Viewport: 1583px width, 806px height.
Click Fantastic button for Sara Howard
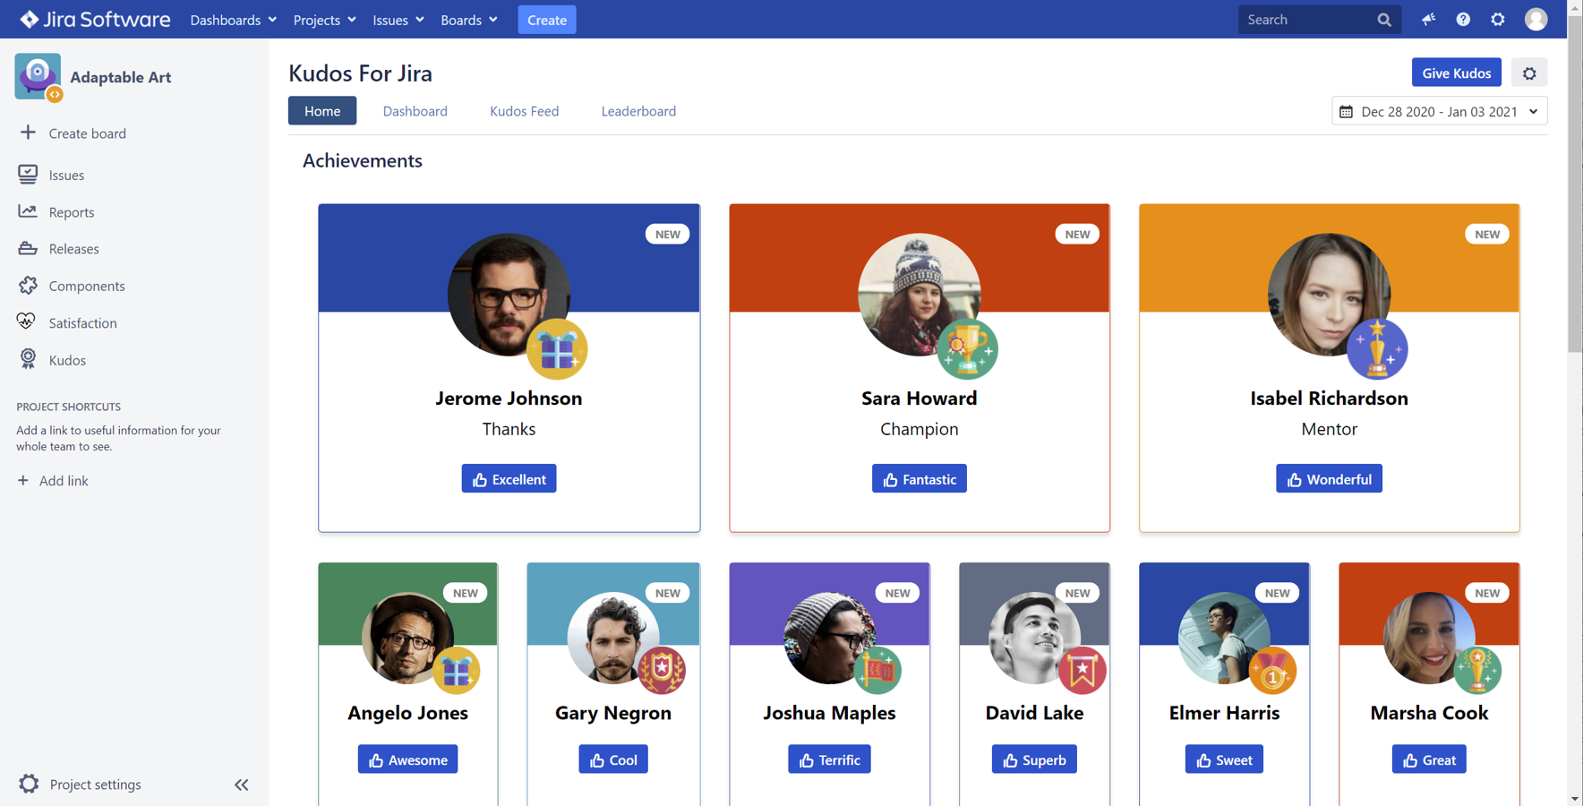pyautogui.click(x=920, y=479)
